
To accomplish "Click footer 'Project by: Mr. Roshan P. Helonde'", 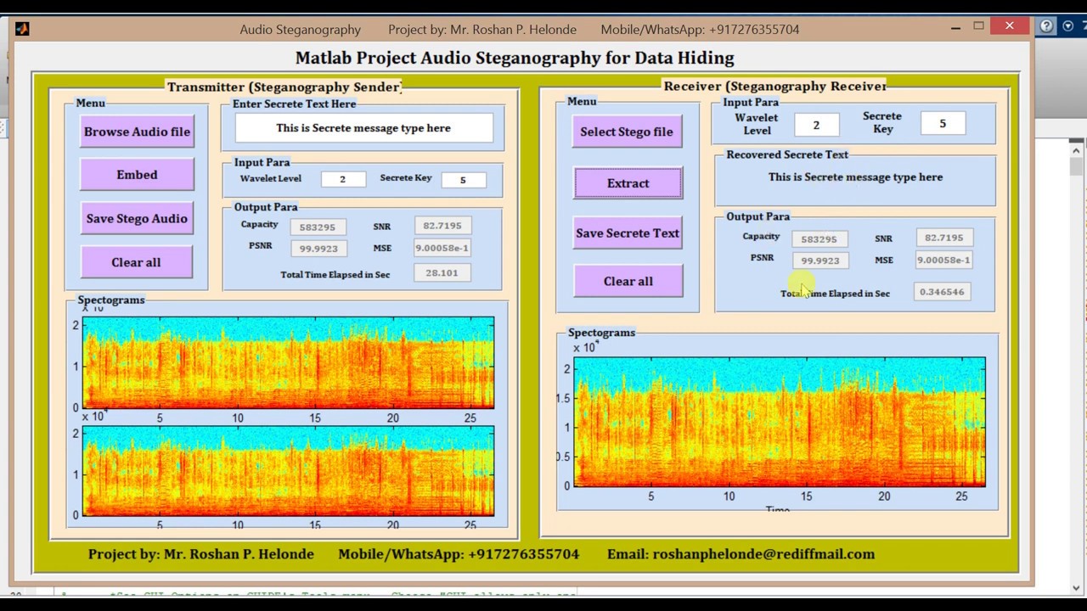I will pyautogui.click(x=201, y=554).
